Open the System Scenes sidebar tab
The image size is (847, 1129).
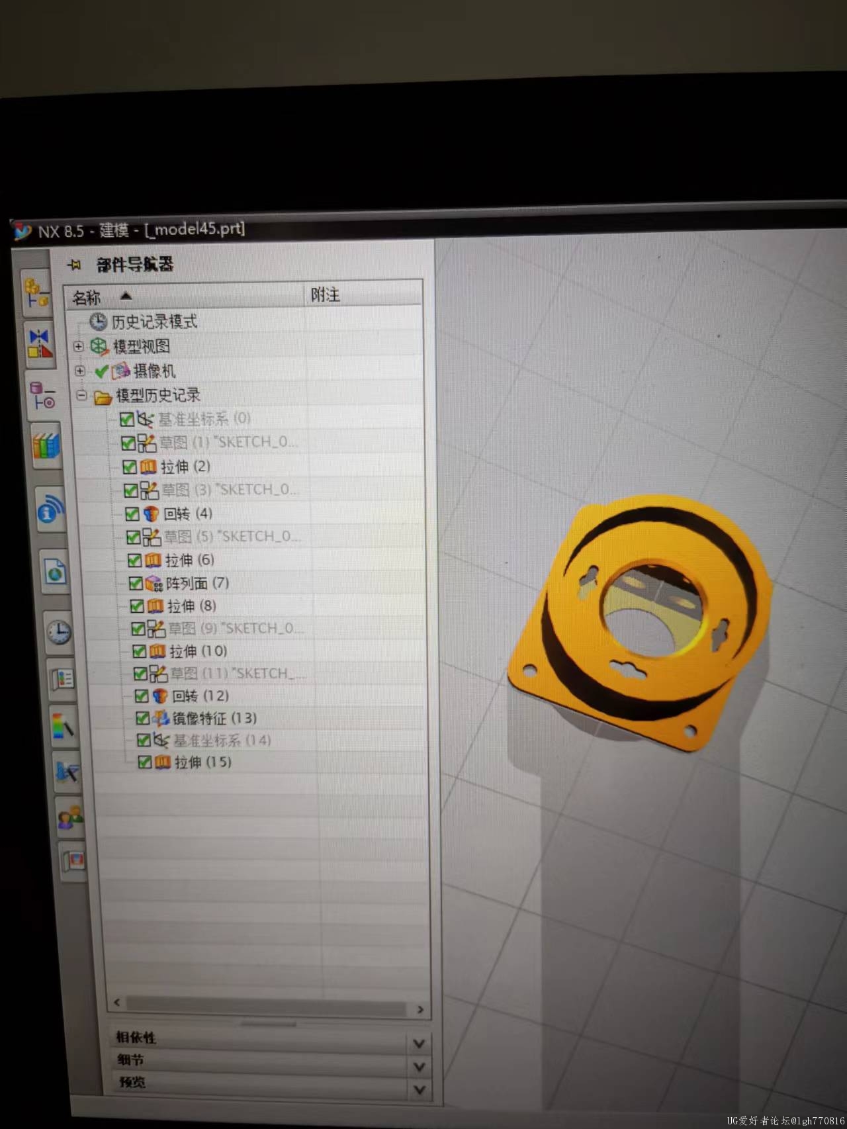(x=73, y=861)
